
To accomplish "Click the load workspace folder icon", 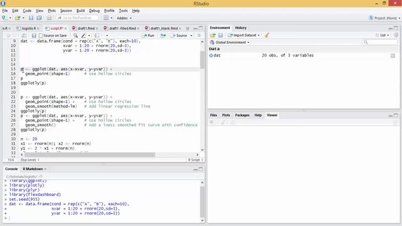I will [x=212, y=35].
